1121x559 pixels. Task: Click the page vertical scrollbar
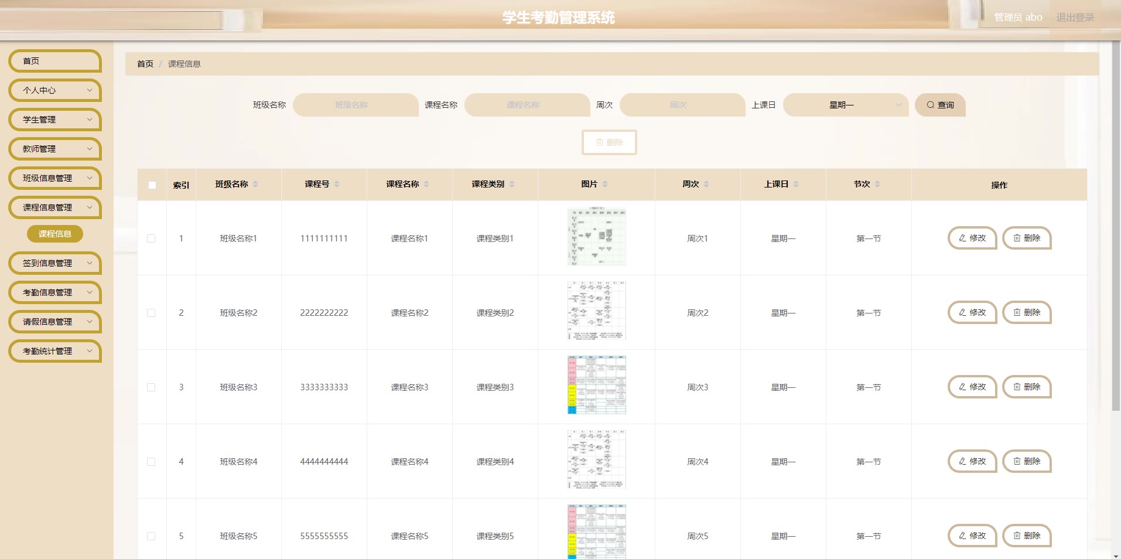(x=1116, y=226)
